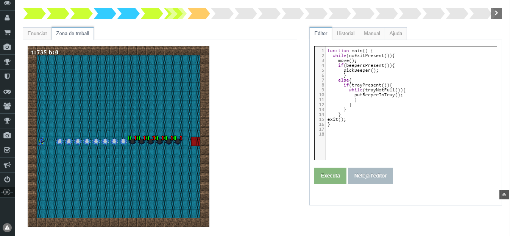Viewport: 510px width, 236px height.
Task: Click the Neteja l'editor button
Action: pyautogui.click(x=370, y=176)
